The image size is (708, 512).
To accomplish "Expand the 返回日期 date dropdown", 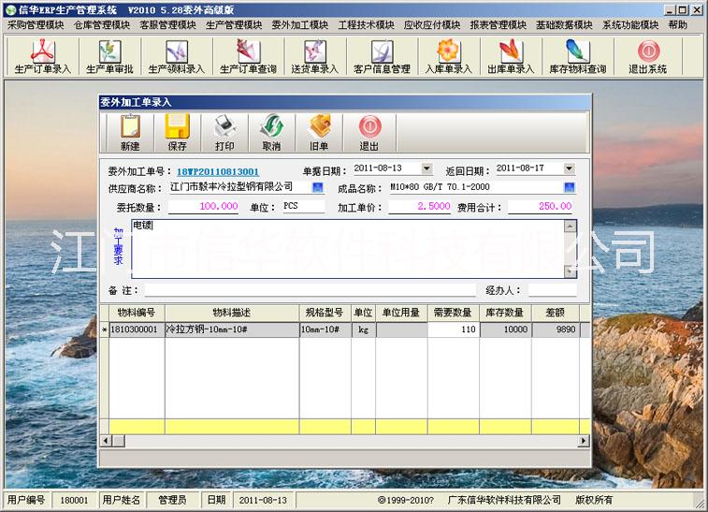I will pos(570,168).
